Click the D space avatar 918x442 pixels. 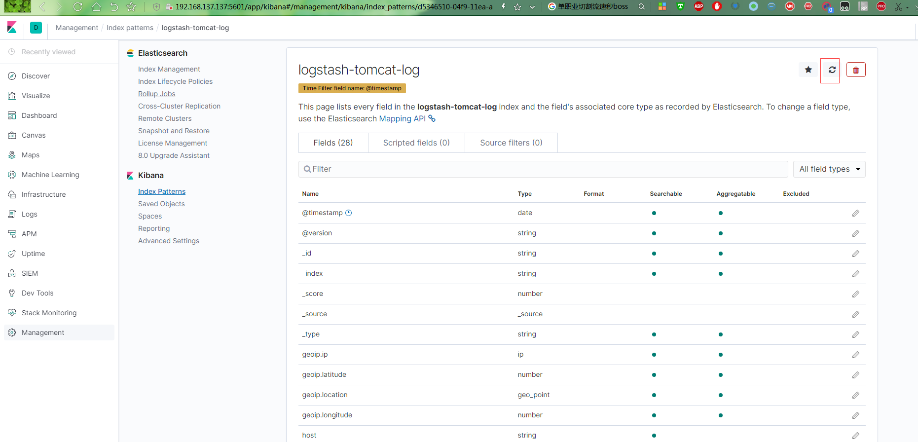pos(36,28)
